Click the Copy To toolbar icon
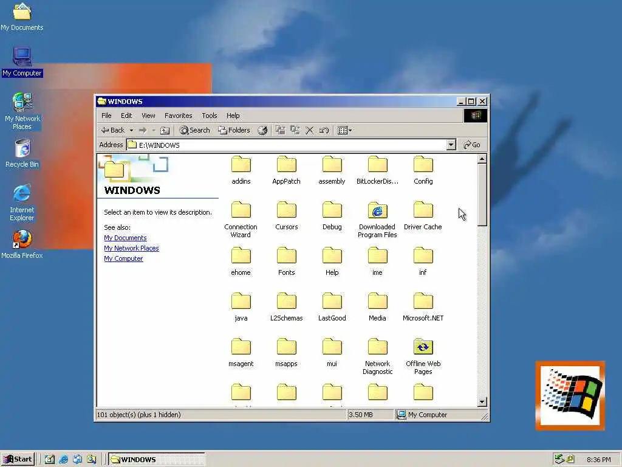Screen dimensions: 622x467 [x=295, y=130]
